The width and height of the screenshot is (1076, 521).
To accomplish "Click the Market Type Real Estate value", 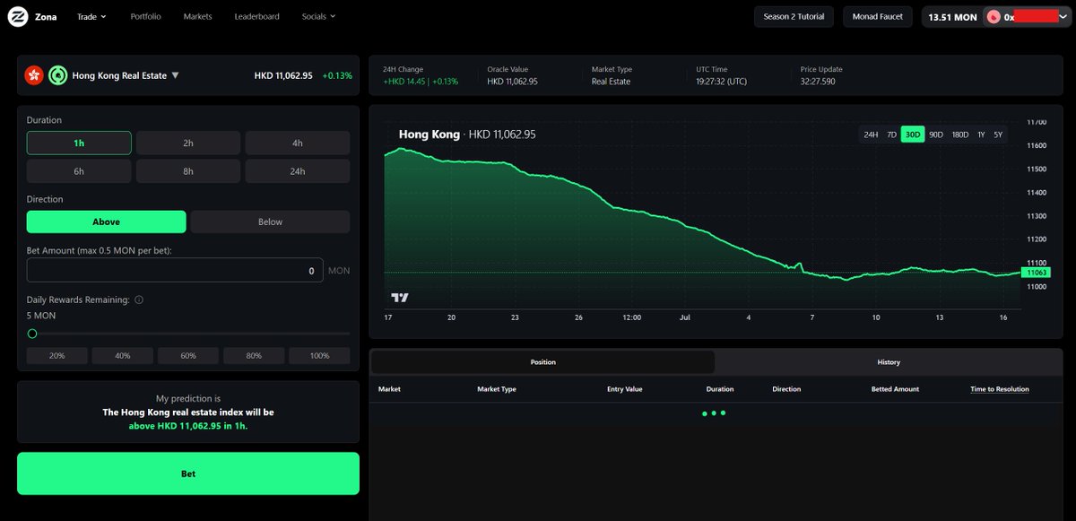I will (611, 82).
